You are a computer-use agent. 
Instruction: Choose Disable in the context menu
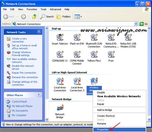[119, 92]
